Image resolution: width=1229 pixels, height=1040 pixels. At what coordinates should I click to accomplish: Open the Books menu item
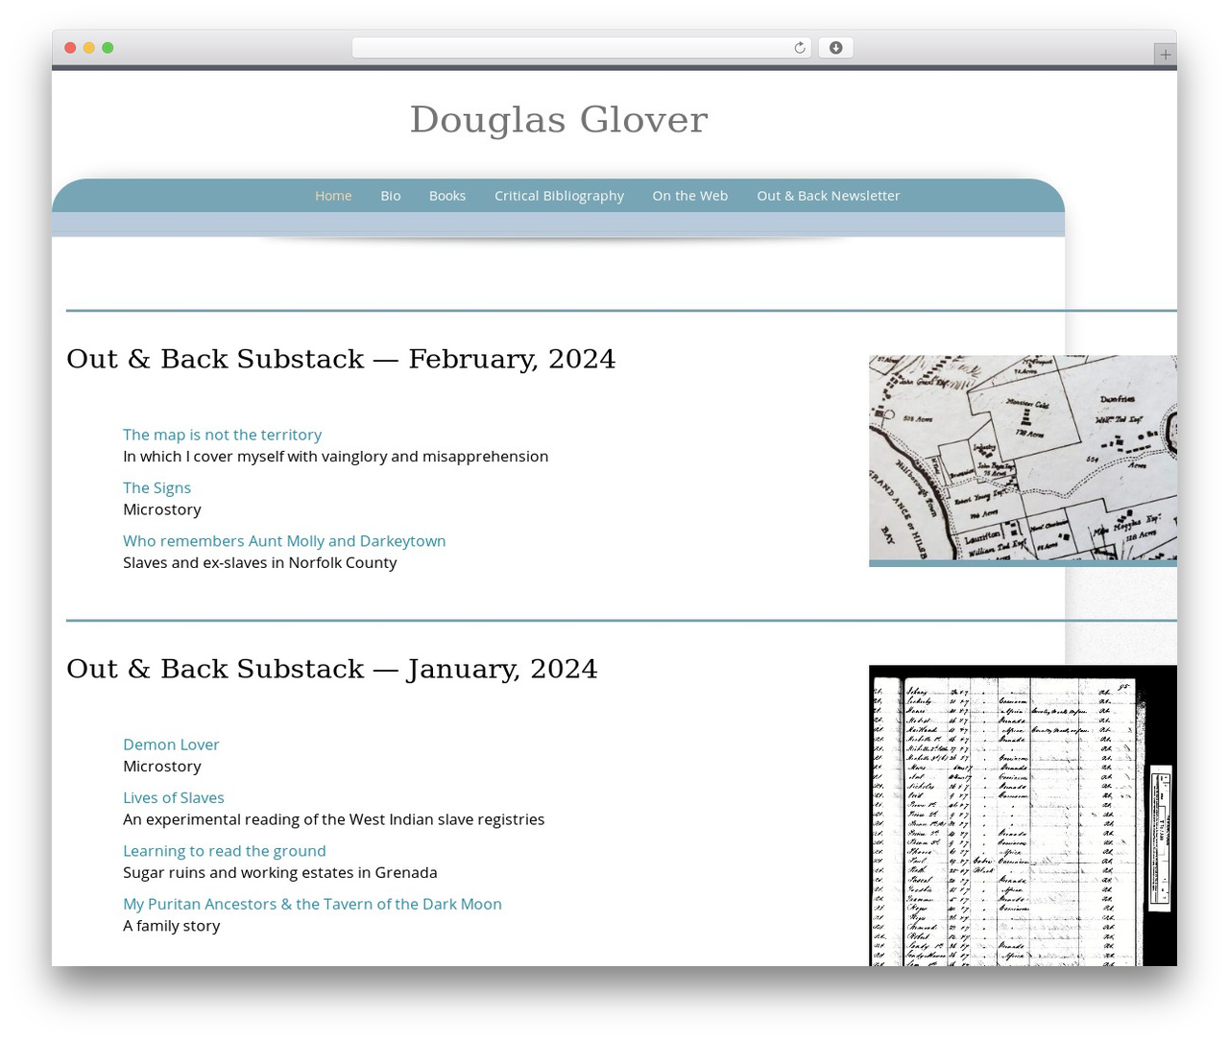[x=447, y=196]
